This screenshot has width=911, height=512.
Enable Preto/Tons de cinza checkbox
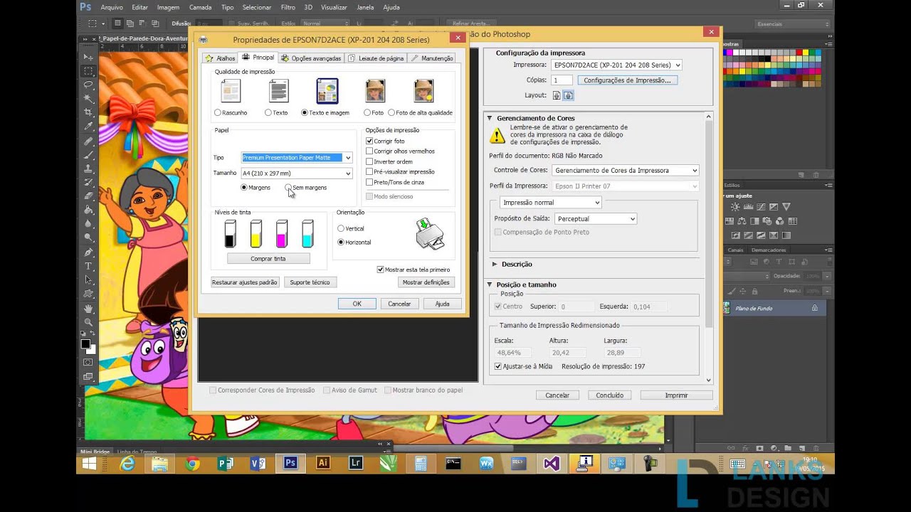[369, 182]
